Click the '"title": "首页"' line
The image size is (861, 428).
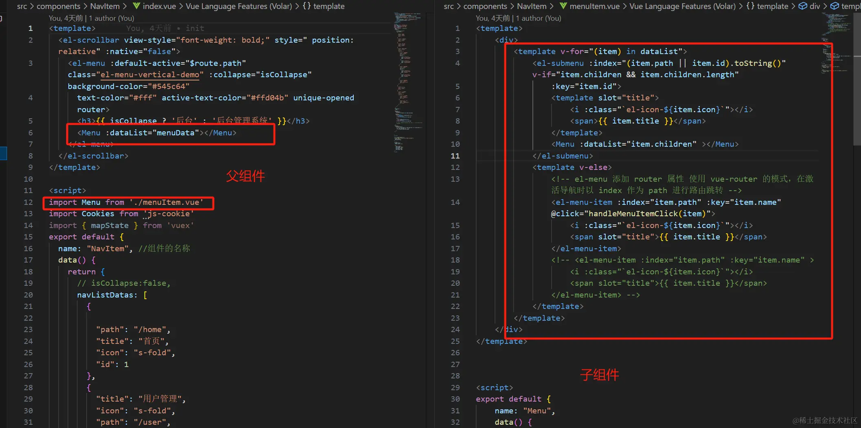click(132, 341)
